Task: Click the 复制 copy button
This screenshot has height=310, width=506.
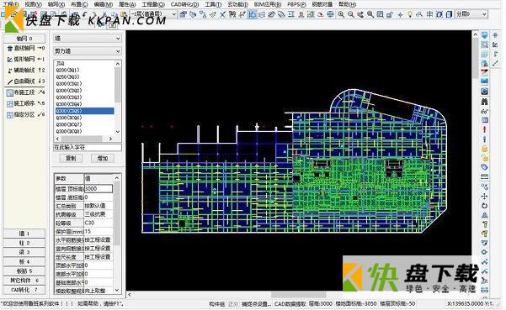Action: tap(71, 158)
